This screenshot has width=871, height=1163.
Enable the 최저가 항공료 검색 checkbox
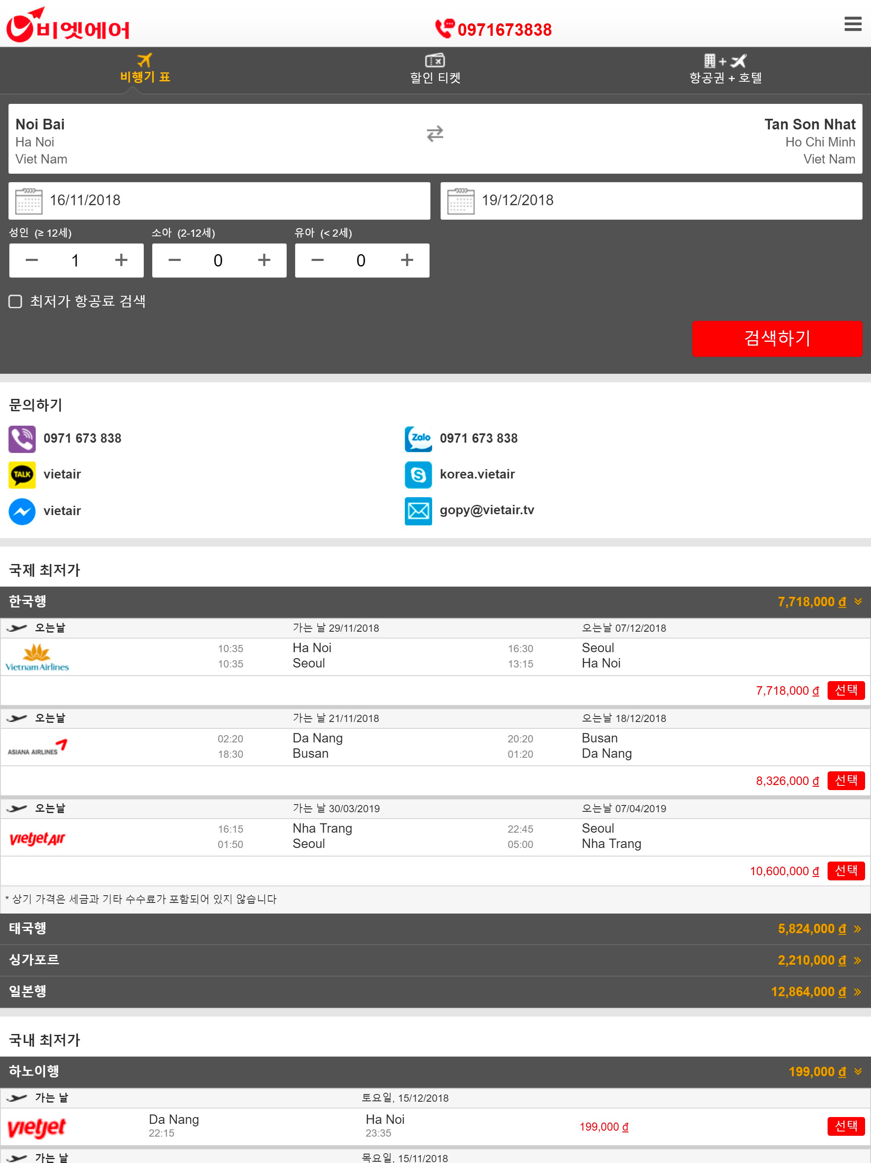click(15, 301)
